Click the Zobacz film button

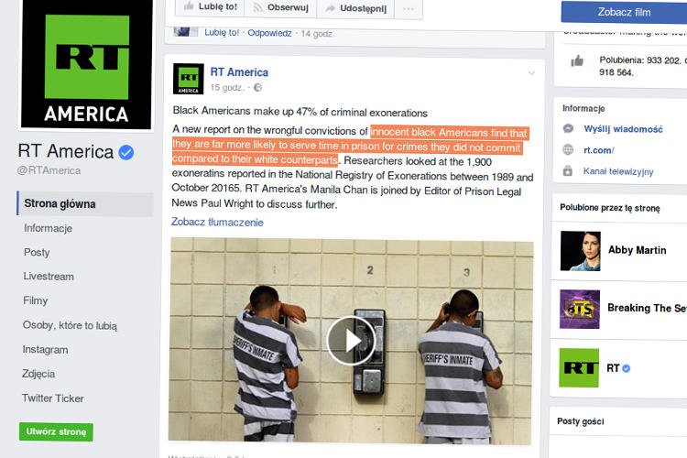[x=624, y=12]
